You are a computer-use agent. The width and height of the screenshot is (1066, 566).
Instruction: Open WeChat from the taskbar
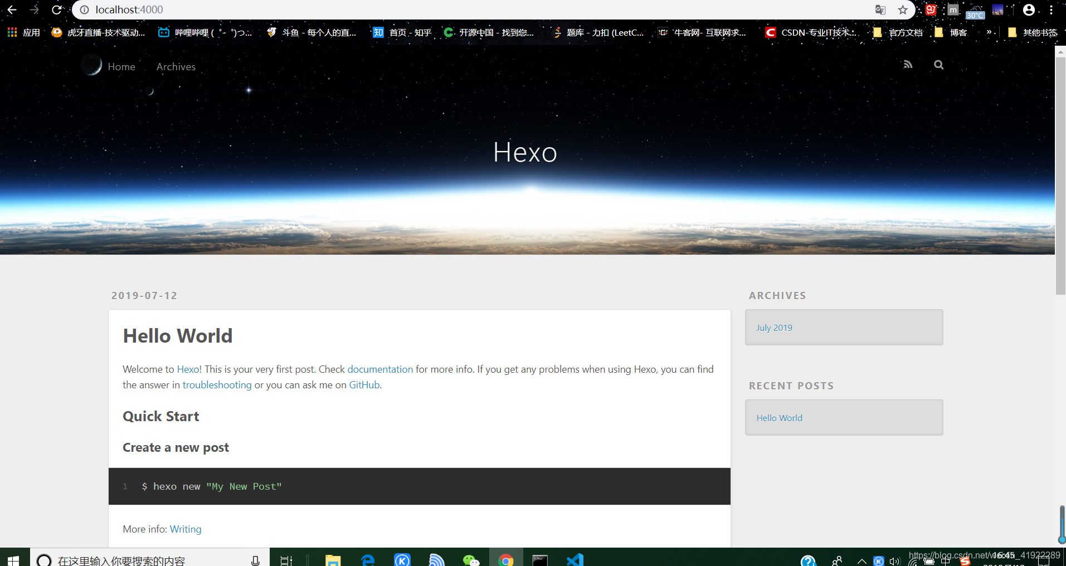[471, 560]
